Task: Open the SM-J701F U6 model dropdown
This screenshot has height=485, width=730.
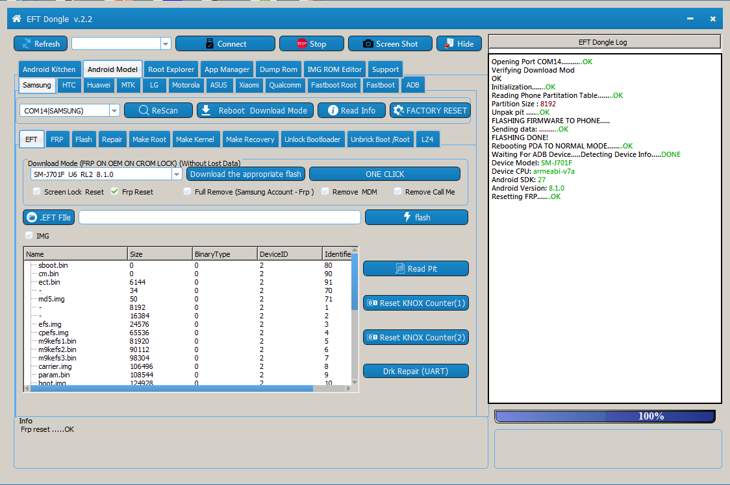Action: tap(177, 174)
